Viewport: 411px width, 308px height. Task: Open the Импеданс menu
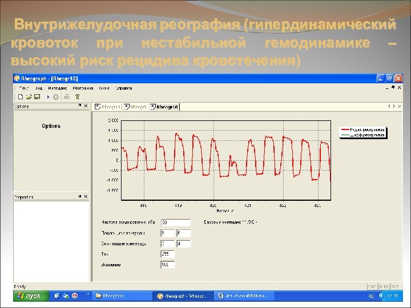click(x=58, y=88)
